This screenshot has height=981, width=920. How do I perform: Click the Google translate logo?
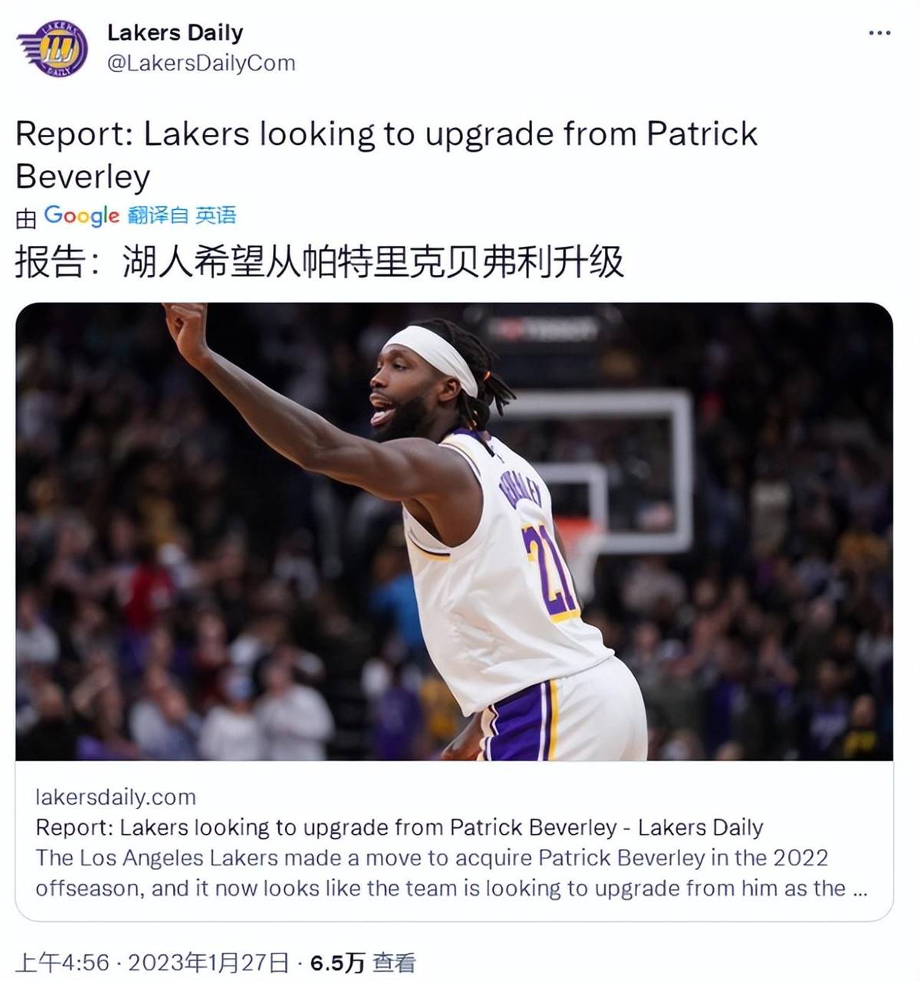pos(81,216)
